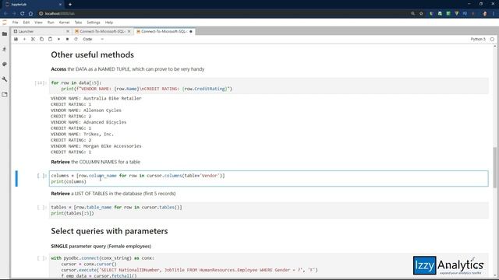Open the File Browser sidebar folder icon

tap(5, 34)
